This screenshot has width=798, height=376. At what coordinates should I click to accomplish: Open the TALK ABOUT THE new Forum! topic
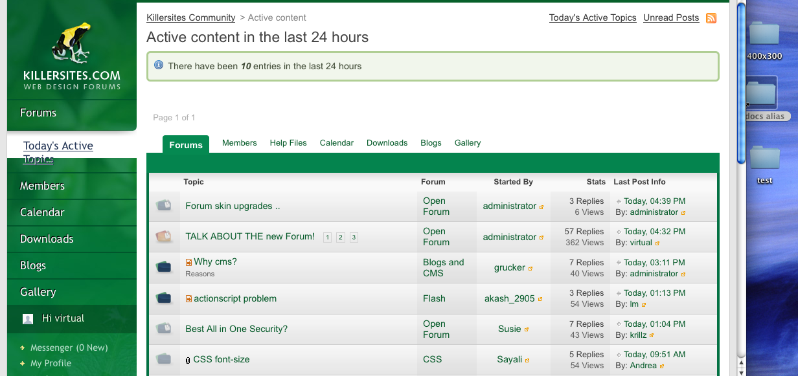coord(250,237)
